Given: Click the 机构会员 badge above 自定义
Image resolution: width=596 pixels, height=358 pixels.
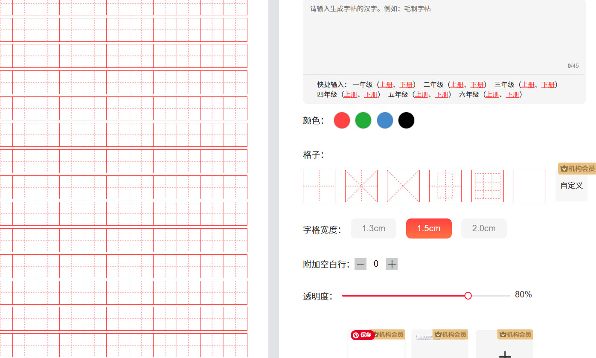Looking at the screenshot, I should click(577, 169).
